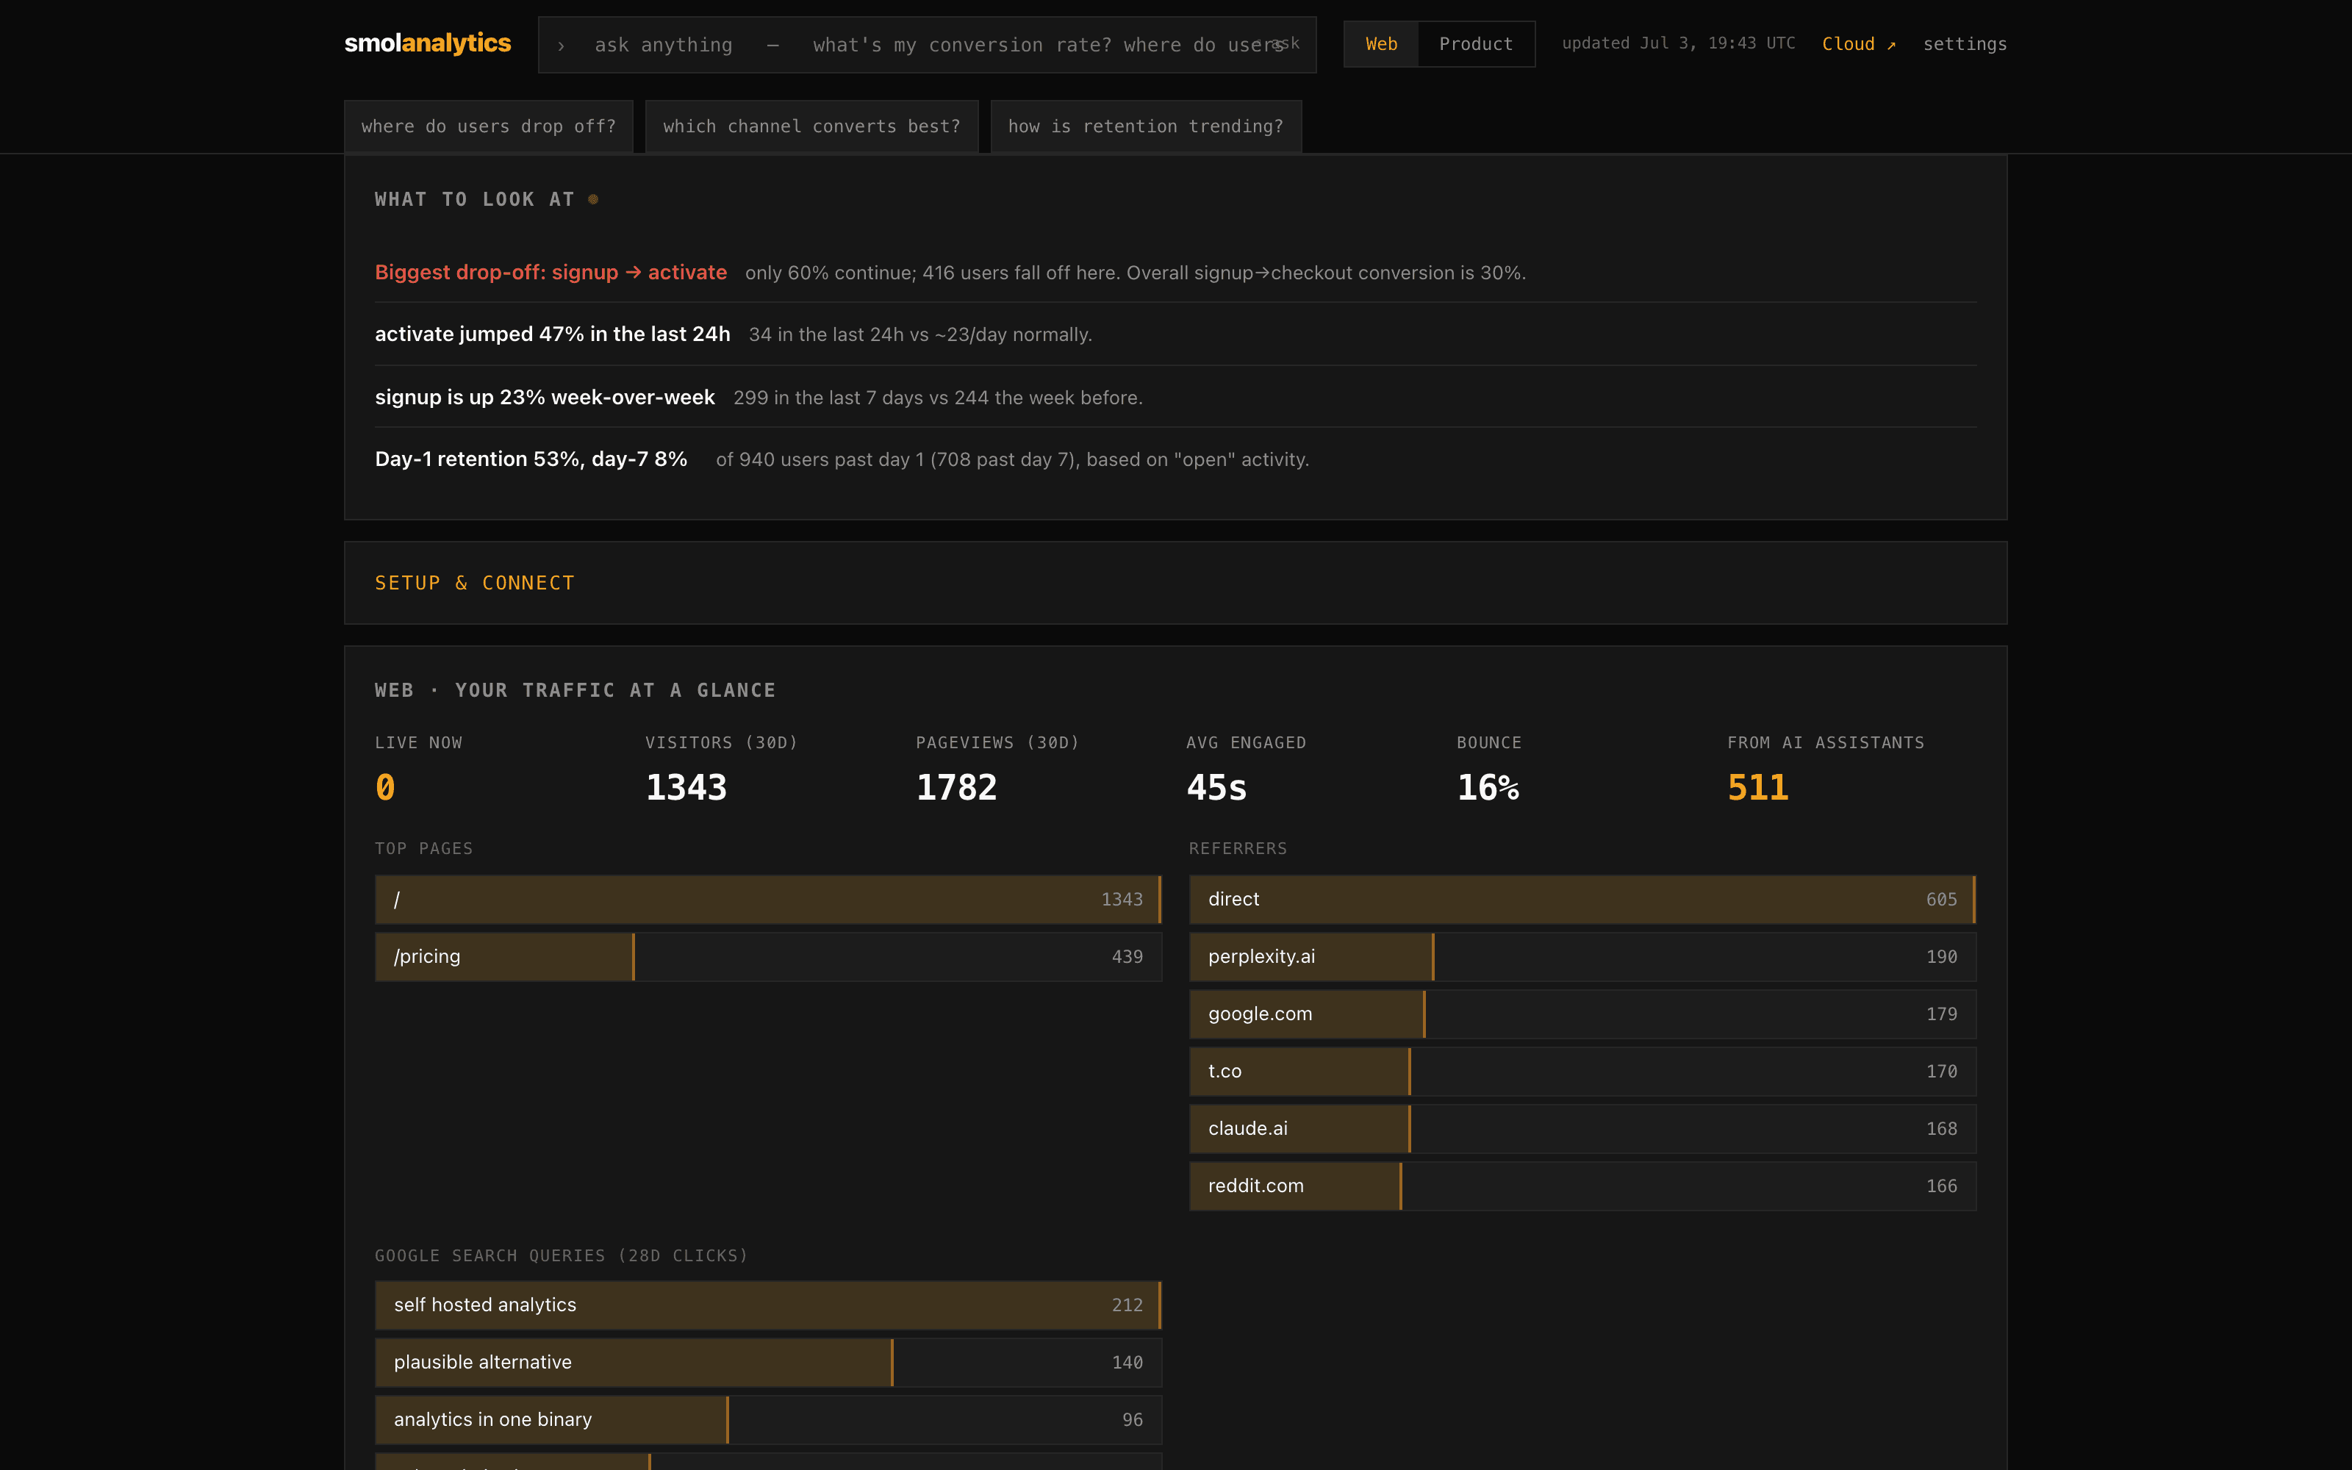Open the Cloud external link

point(1858,44)
